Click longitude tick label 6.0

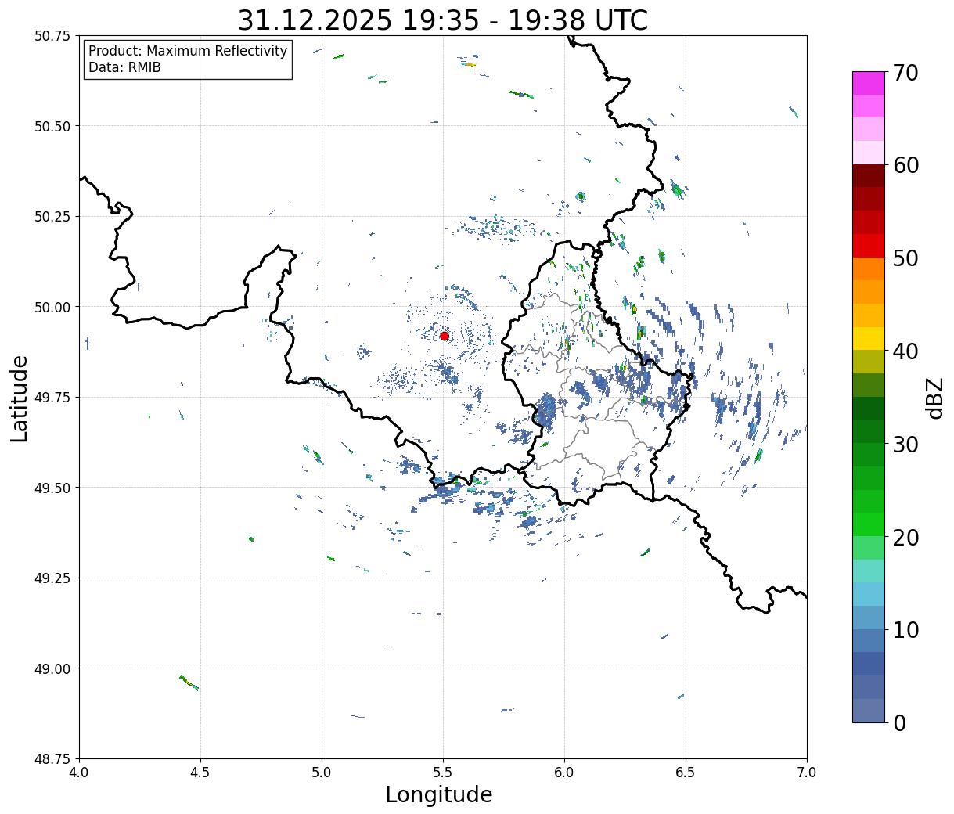564,773
